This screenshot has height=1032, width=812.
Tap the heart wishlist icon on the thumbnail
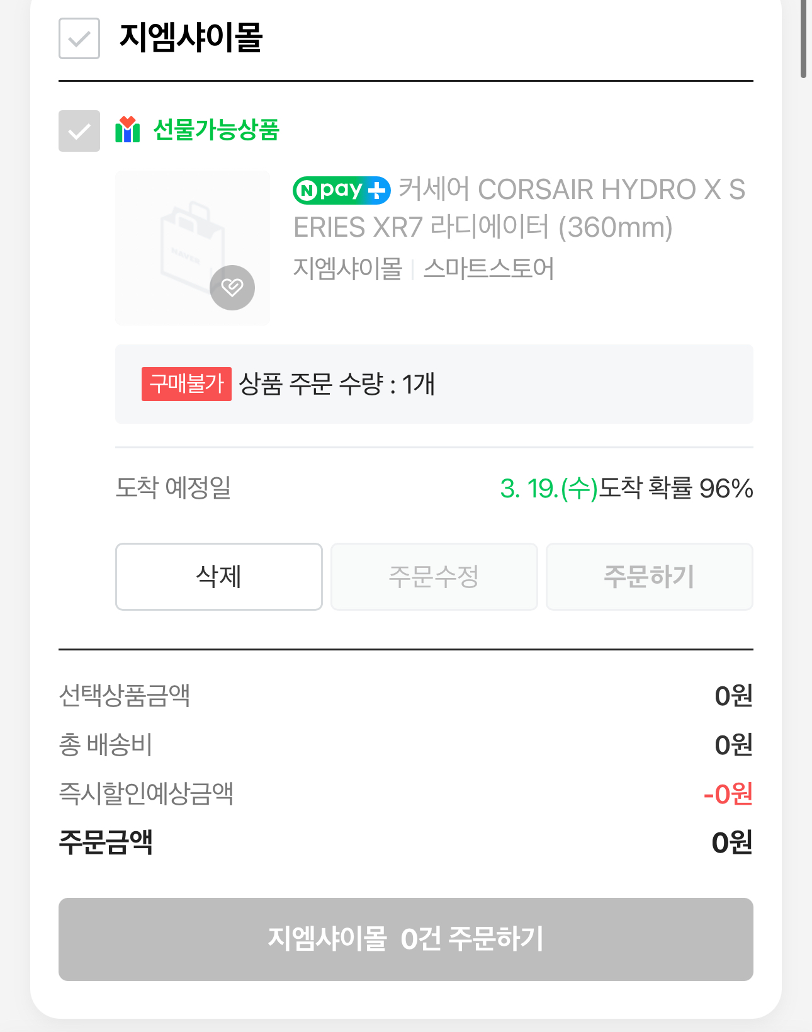[232, 288]
